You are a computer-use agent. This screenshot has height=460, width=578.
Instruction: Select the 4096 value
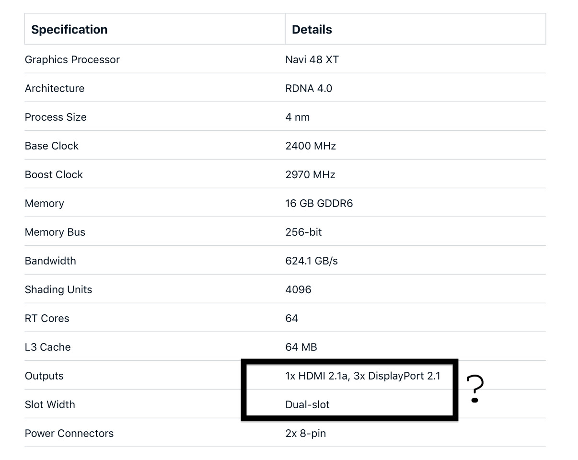tap(298, 290)
